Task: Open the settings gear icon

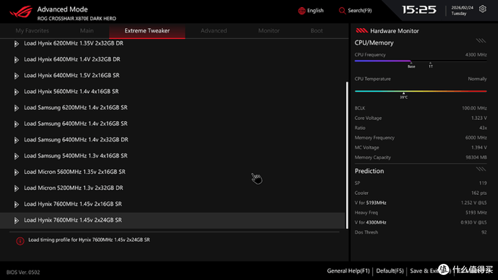Action: tap(482, 9)
